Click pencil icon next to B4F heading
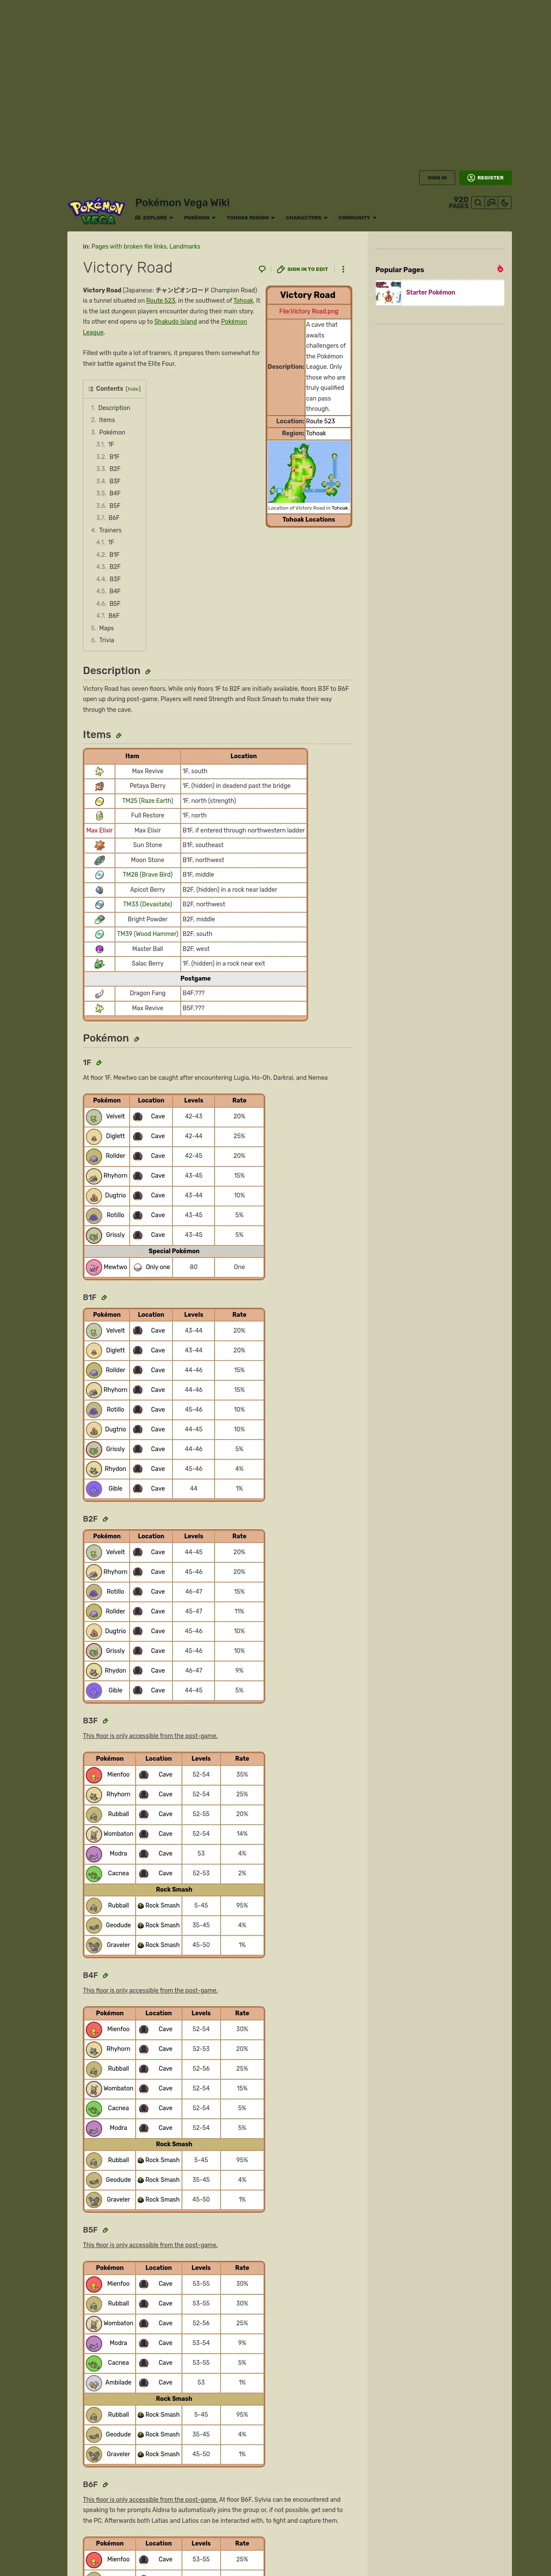551x2576 pixels. 105,1975
